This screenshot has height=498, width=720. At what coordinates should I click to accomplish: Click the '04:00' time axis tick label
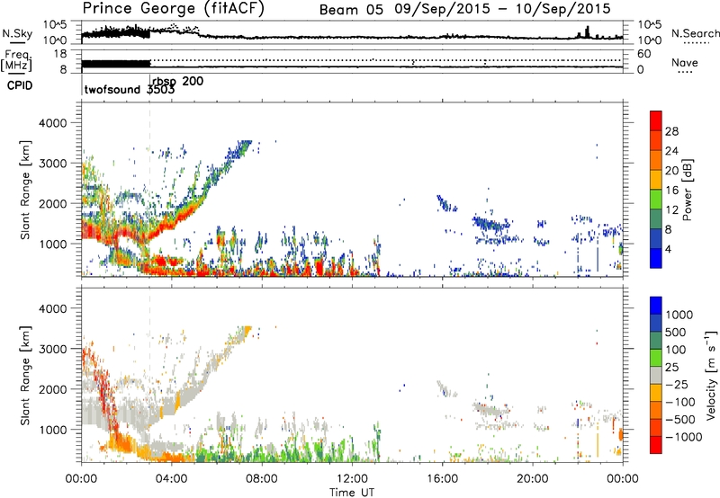172,479
